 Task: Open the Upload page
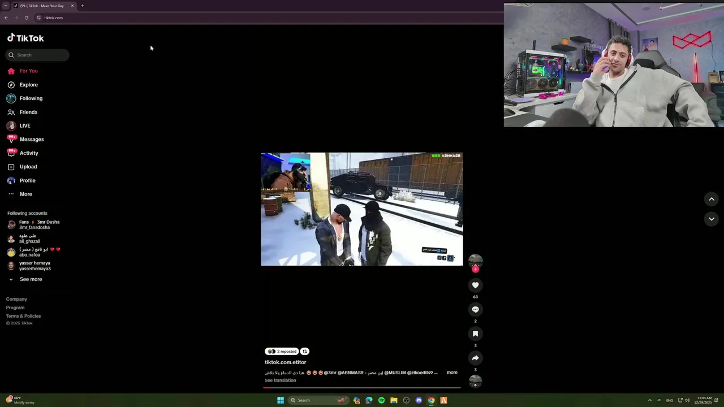[x=22, y=167]
